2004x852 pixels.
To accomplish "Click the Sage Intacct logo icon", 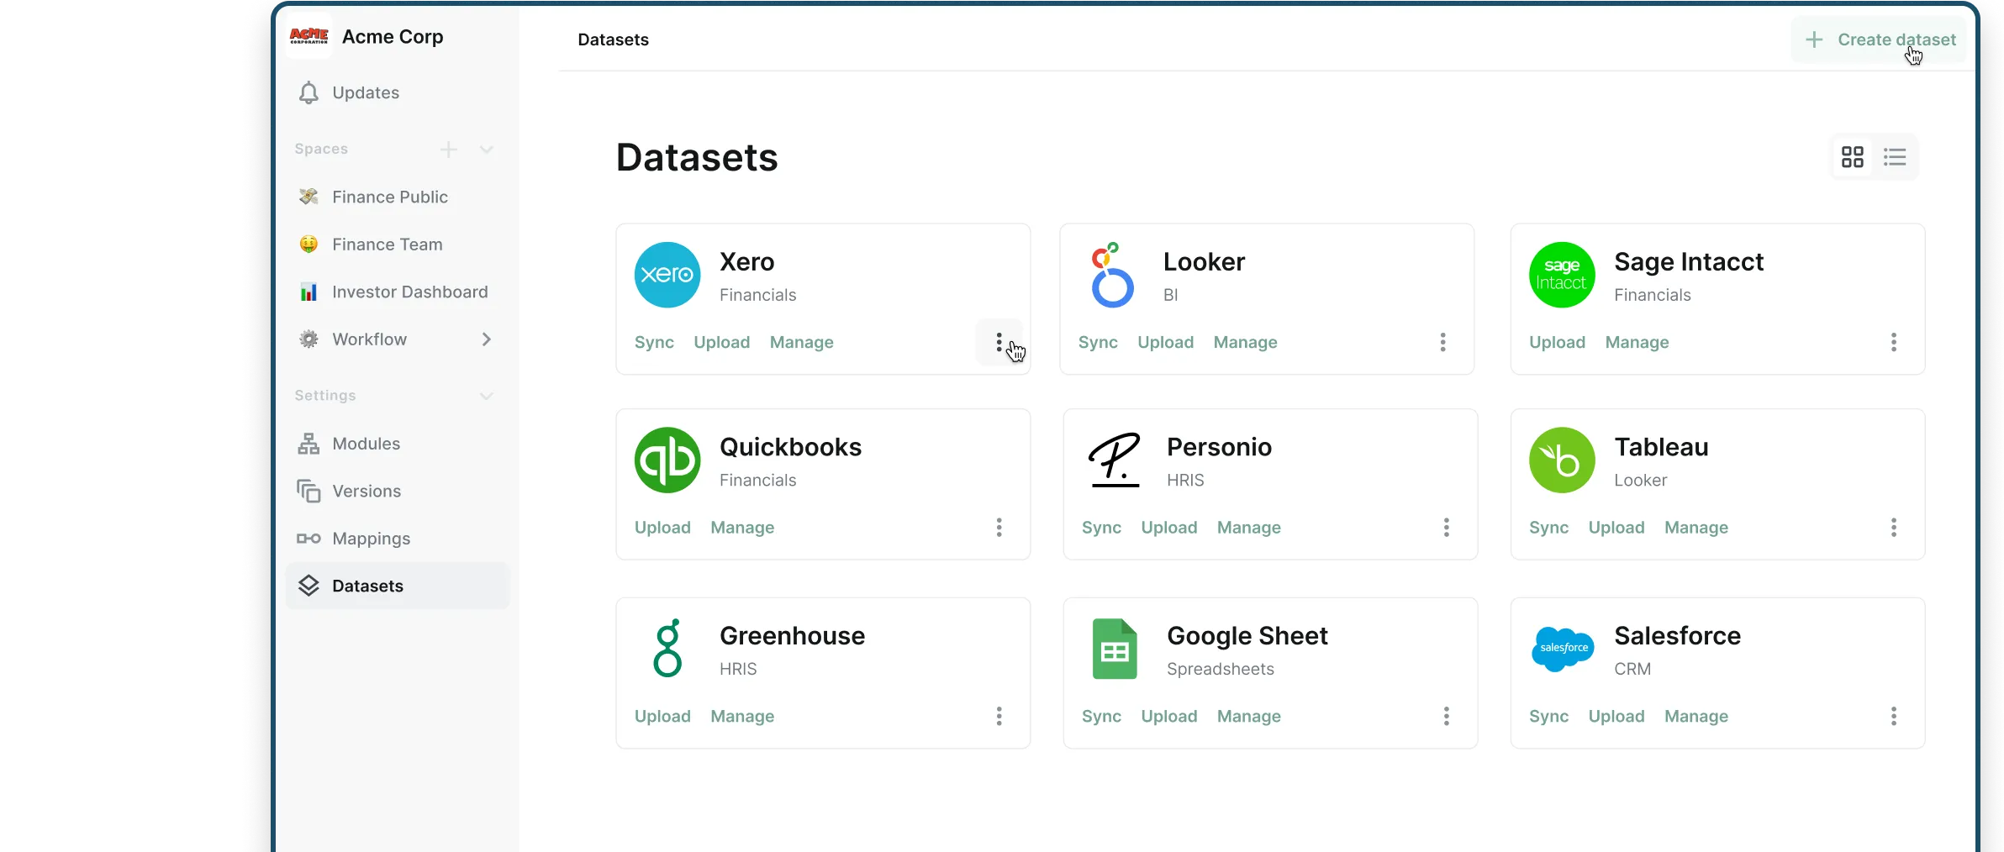I will point(1562,276).
